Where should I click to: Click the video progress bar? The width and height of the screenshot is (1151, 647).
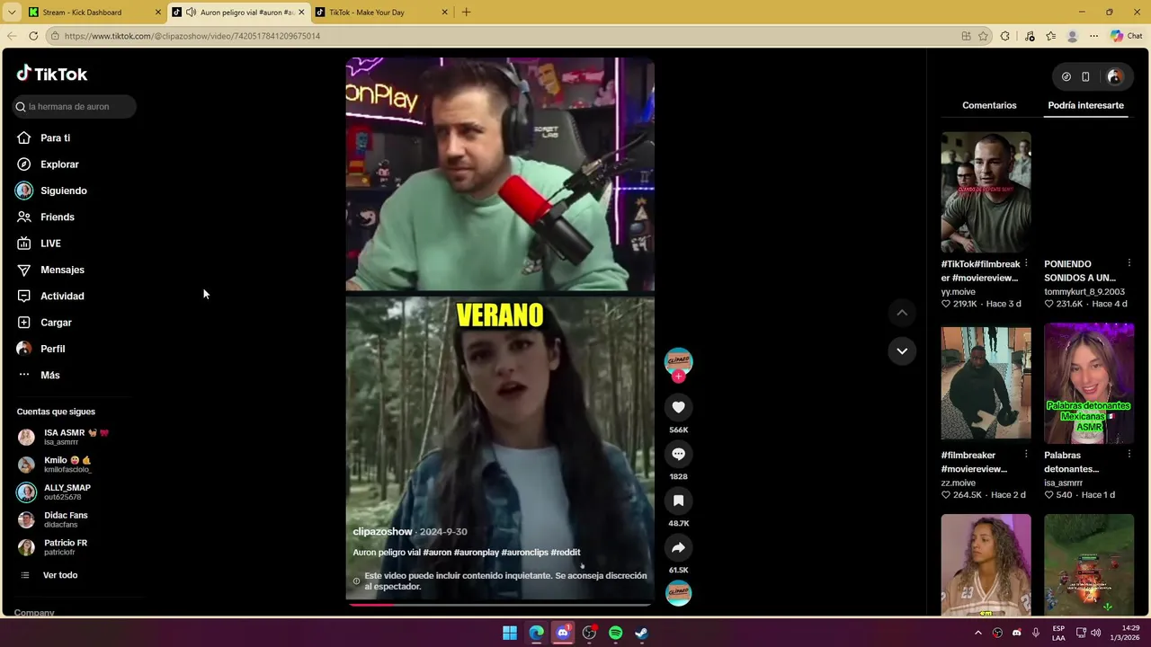pyautogui.click(x=500, y=604)
